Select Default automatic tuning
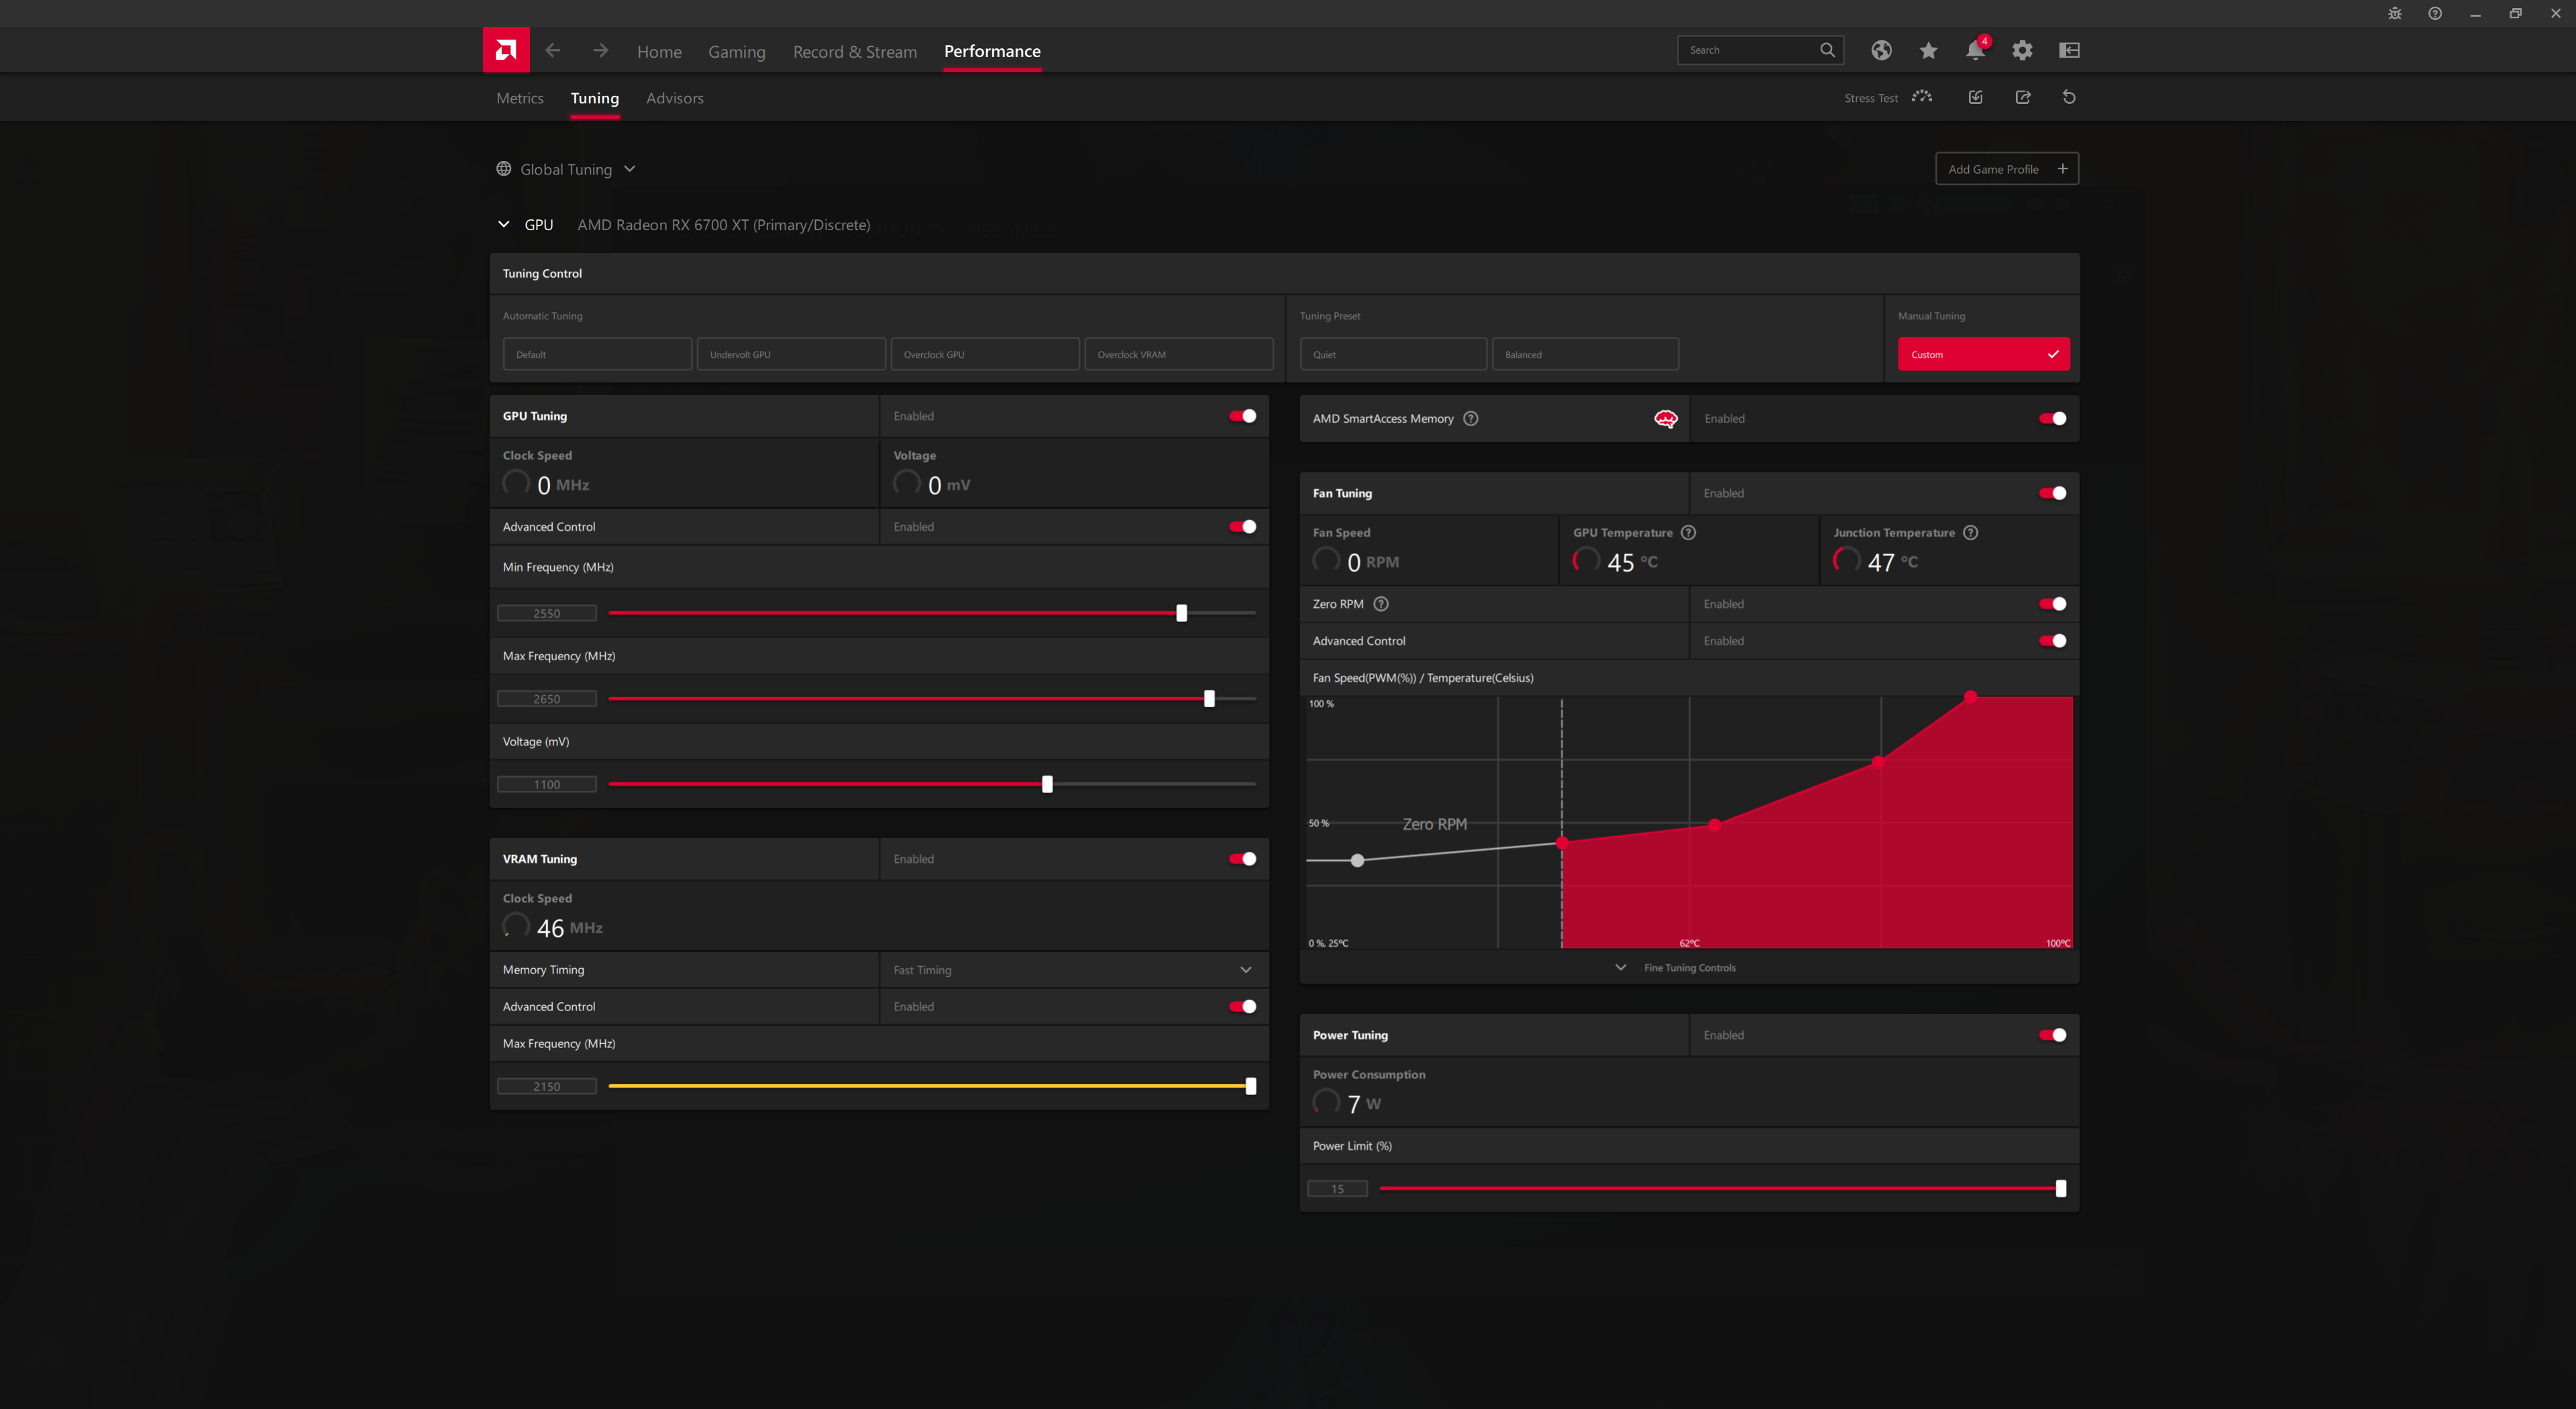The width and height of the screenshot is (2576, 1409). (x=597, y=354)
